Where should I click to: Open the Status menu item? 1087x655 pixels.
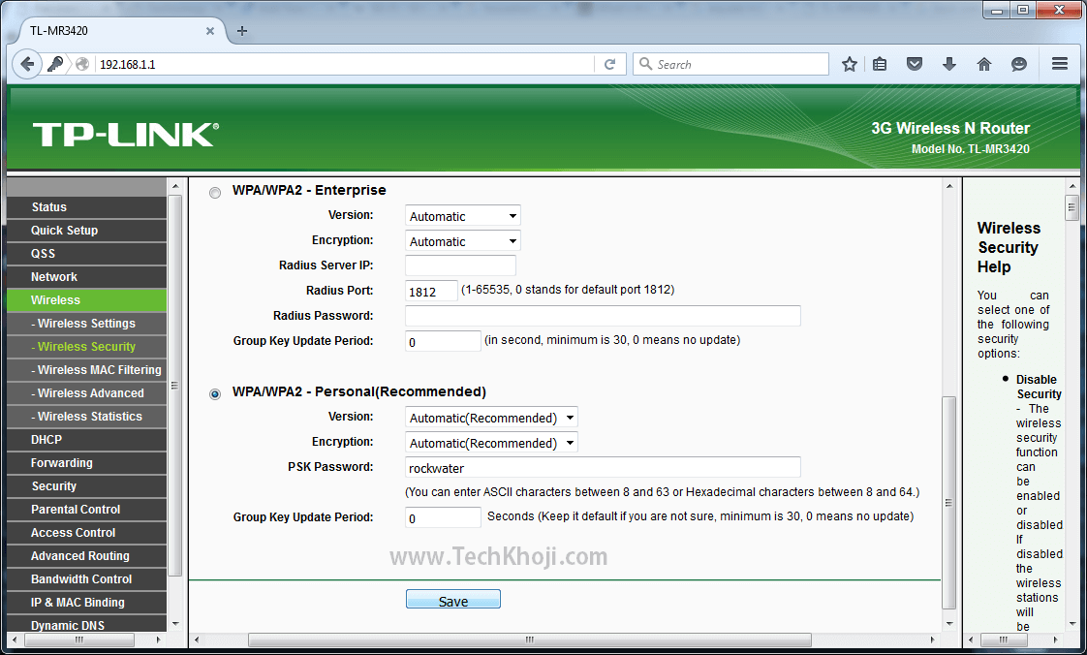coord(86,207)
